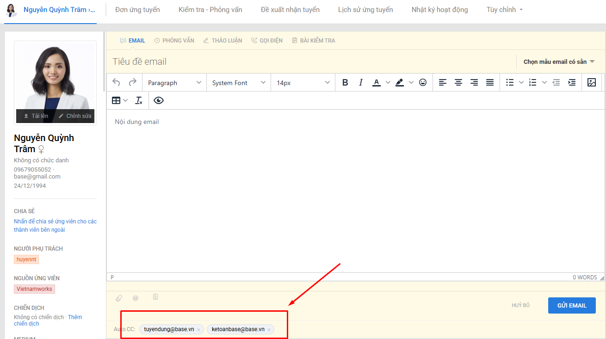Select the 'GỌI ĐIỆN' action tab
The height and width of the screenshot is (339, 606).
(x=267, y=41)
